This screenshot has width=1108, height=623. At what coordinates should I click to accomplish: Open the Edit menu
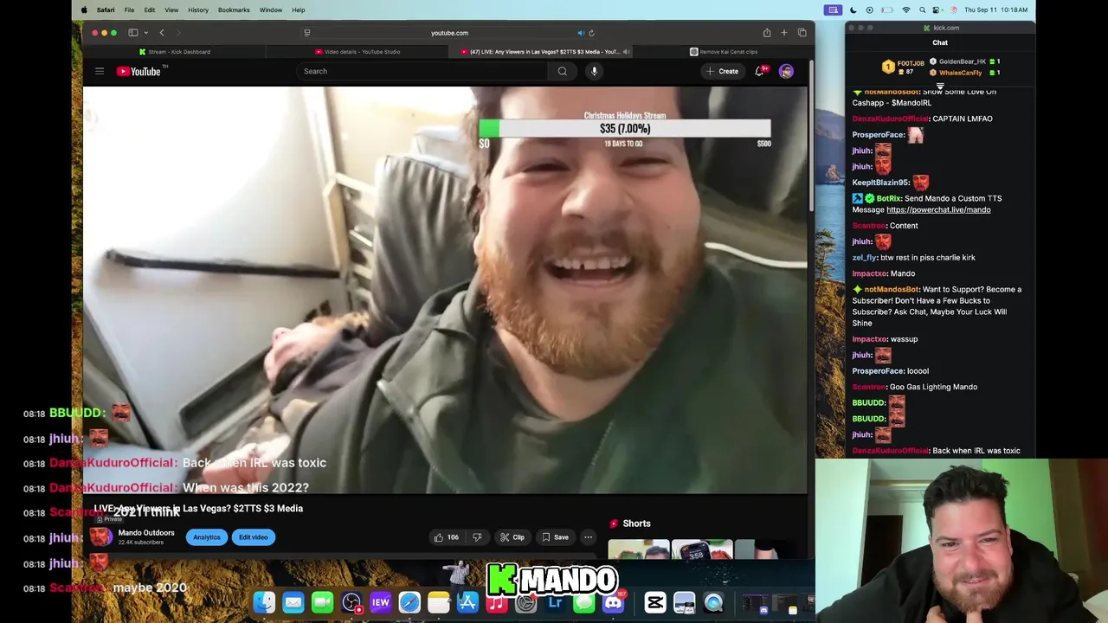(150, 10)
